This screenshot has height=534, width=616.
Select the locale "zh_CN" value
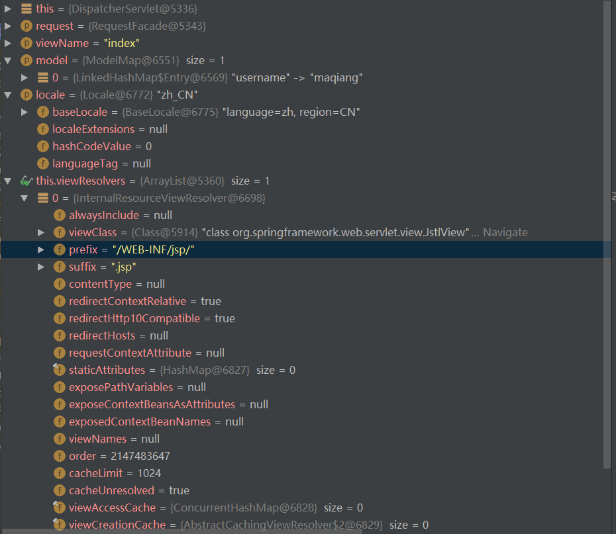[177, 95]
